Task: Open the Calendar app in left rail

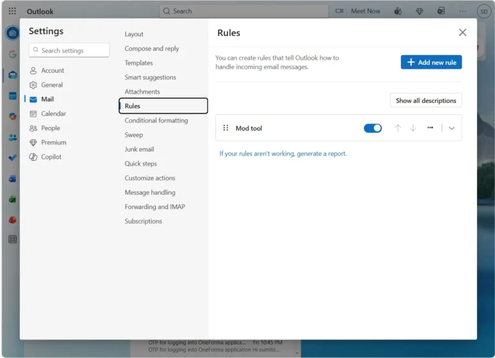Action: click(x=12, y=95)
